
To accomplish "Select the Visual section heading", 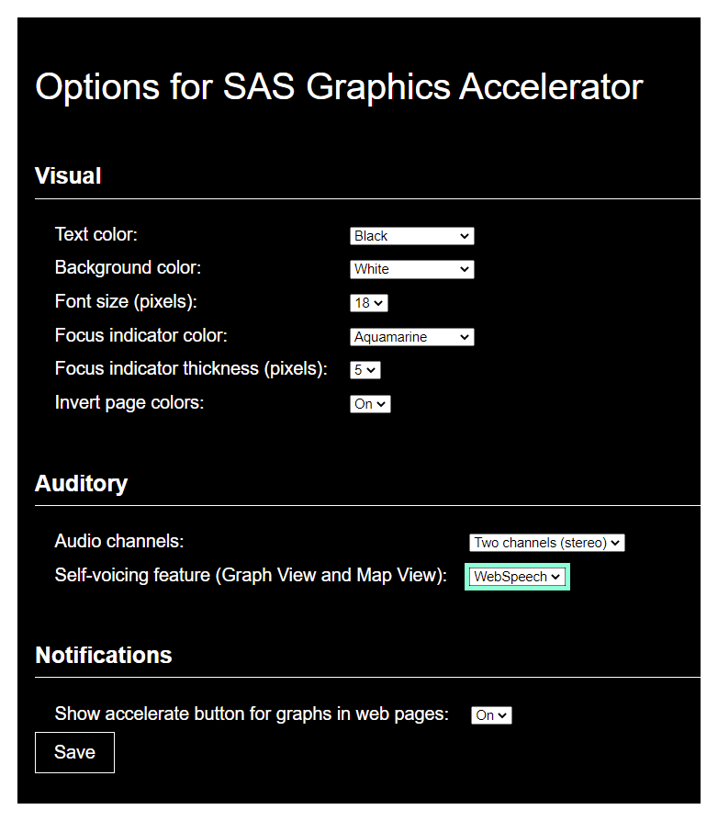I will coord(68,175).
